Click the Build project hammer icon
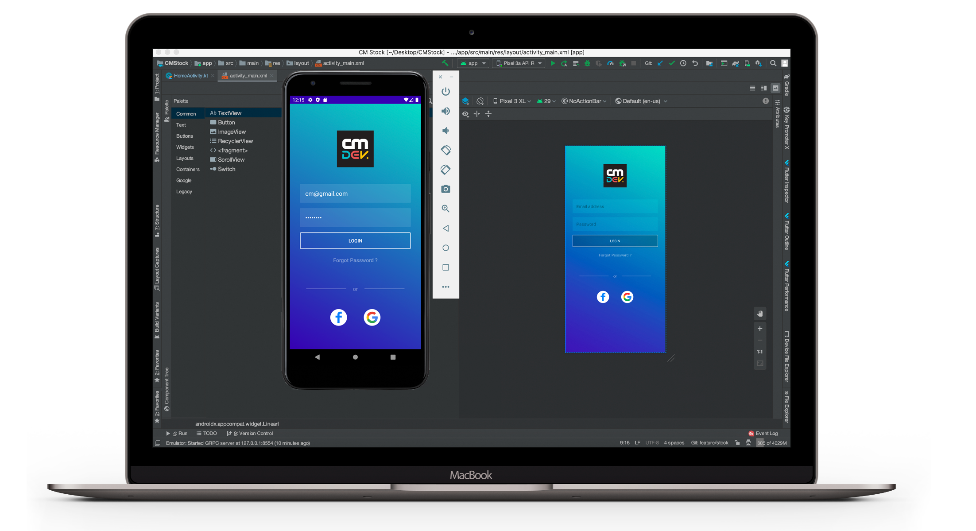This screenshot has height=531, width=976. (445, 63)
